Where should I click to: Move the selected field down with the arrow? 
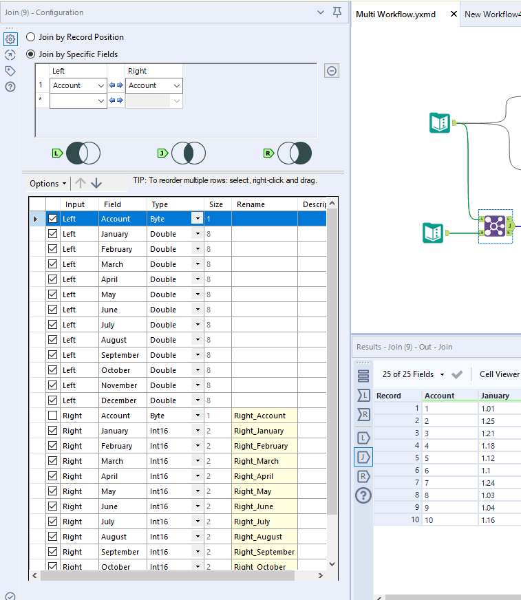pyautogui.click(x=96, y=183)
